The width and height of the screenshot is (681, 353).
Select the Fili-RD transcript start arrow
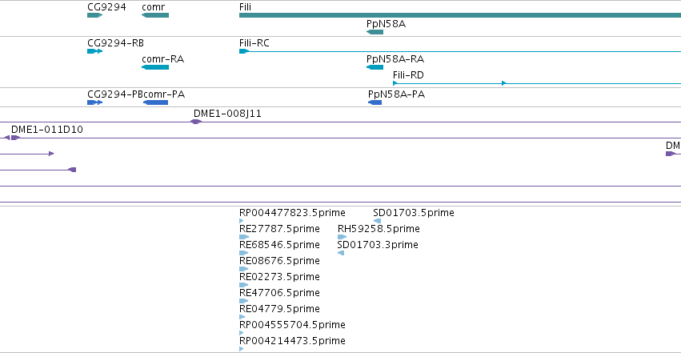coord(395,83)
